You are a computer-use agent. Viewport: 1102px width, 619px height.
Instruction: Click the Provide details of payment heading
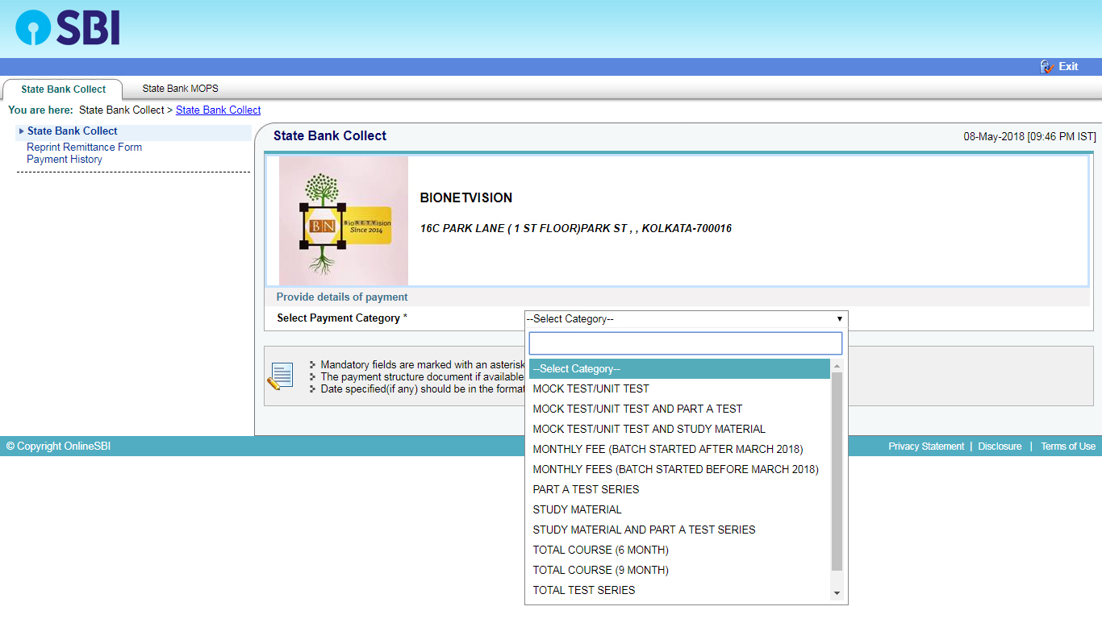pos(342,297)
